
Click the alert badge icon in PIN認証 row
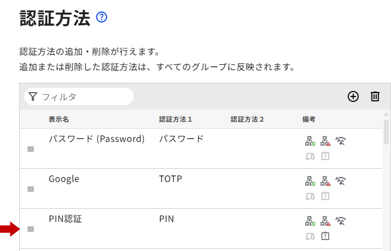[325, 236]
